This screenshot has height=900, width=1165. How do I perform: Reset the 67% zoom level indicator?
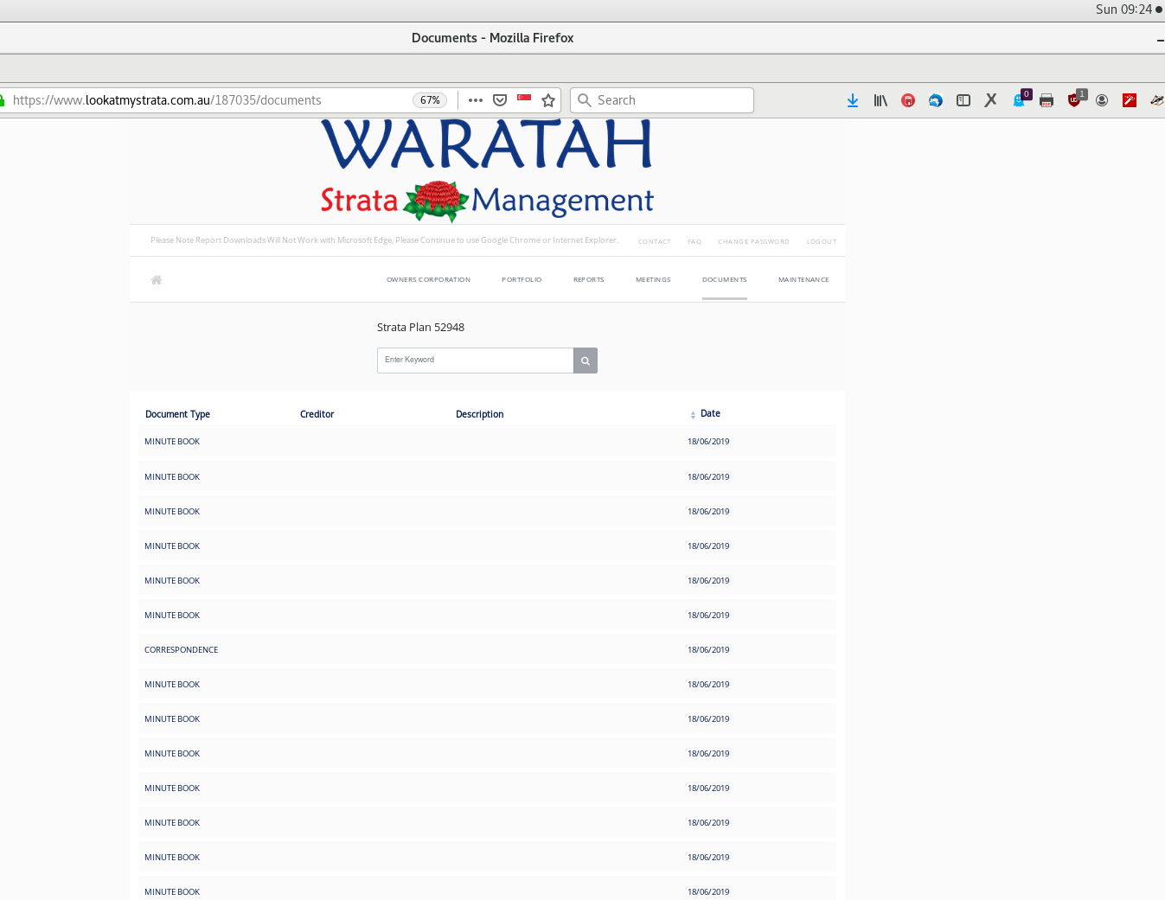click(x=430, y=100)
